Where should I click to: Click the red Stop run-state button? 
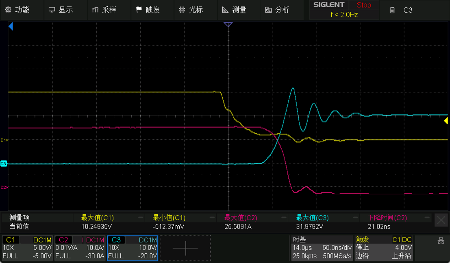[364, 5]
